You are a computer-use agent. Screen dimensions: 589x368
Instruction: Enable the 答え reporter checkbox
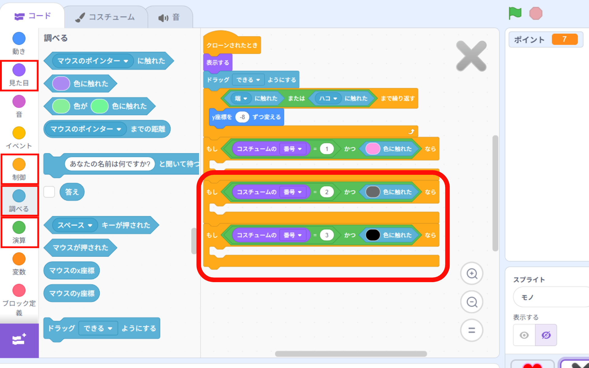click(49, 192)
